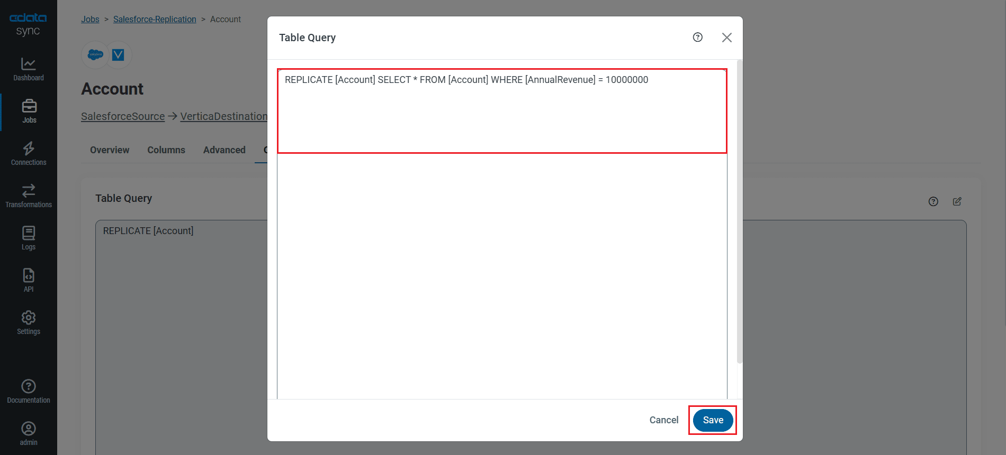Close the Table Query dialog
Viewport: 1006px width, 455px height.
click(726, 38)
